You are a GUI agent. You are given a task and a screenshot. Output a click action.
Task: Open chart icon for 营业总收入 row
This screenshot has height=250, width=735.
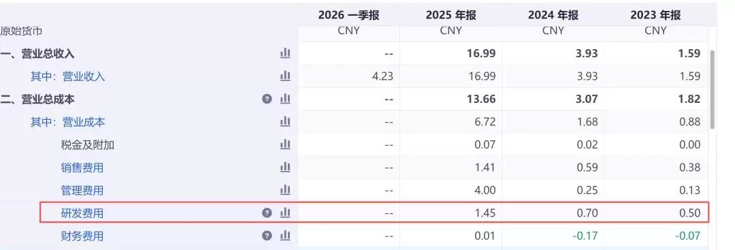tap(285, 53)
